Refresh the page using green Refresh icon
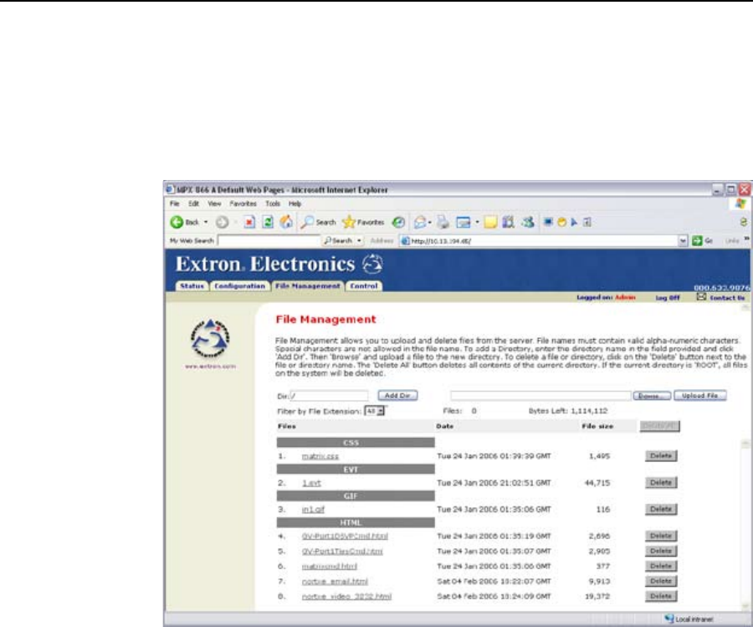The image size is (753, 627). pyautogui.click(x=268, y=222)
